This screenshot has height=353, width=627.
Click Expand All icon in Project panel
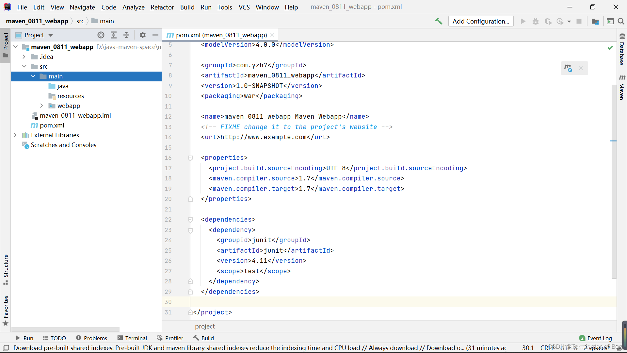click(114, 35)
